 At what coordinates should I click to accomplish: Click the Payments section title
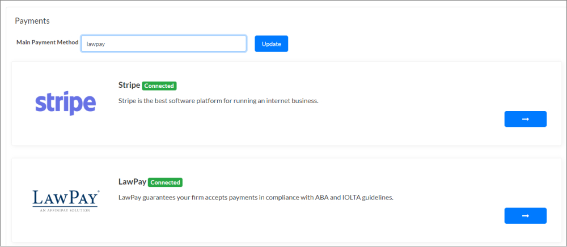[32, 21]
